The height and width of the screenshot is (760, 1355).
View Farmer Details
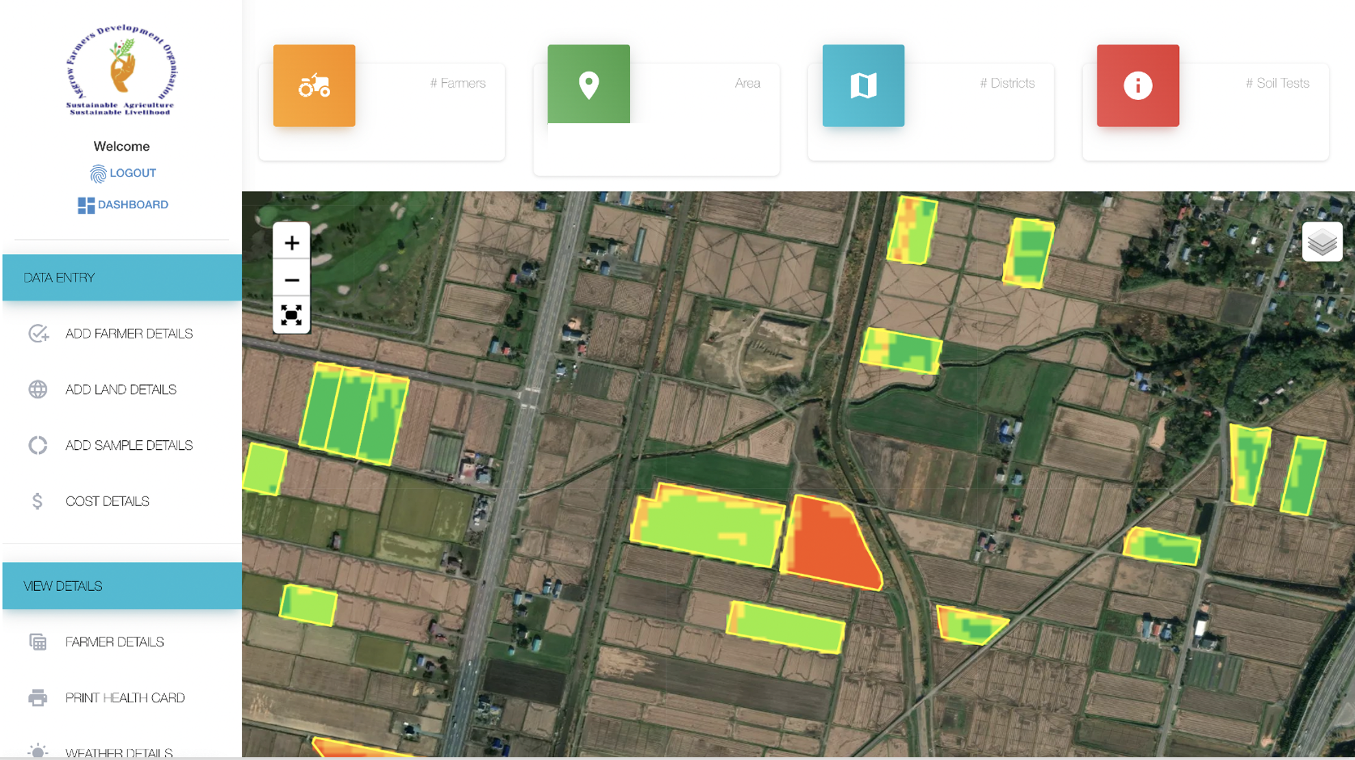pos(114,642)
